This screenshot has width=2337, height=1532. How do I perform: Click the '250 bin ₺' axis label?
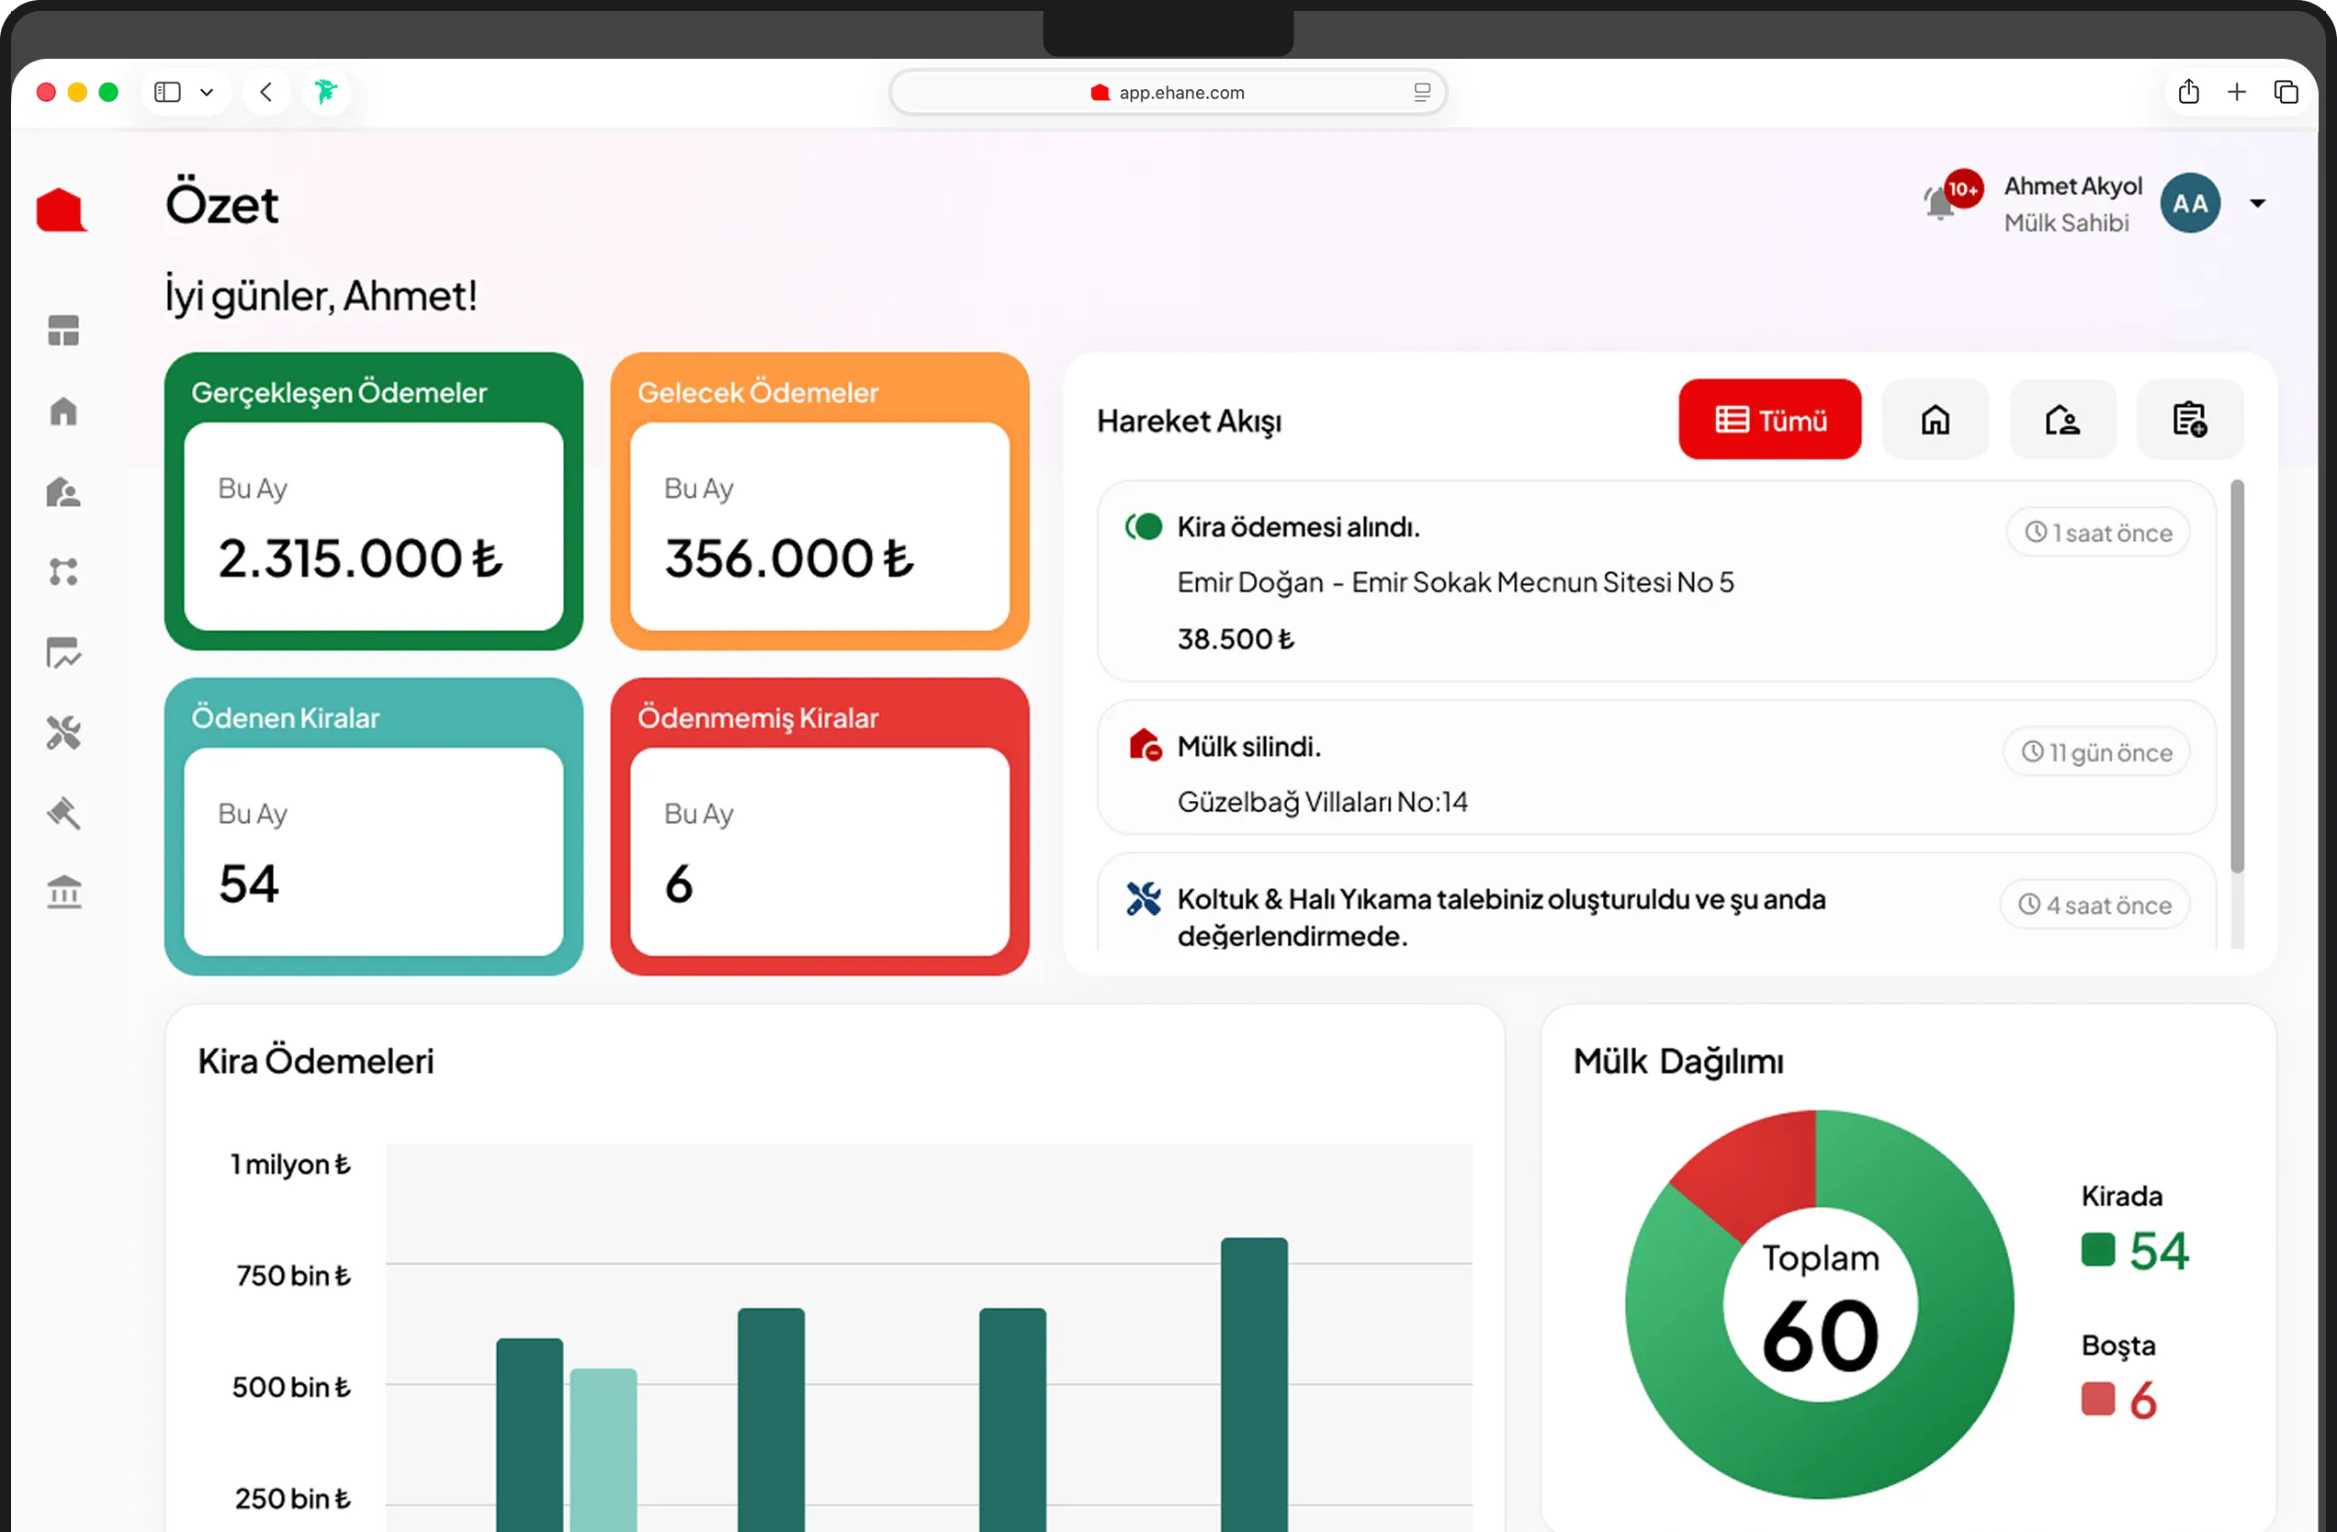(x=293, y=1499)
